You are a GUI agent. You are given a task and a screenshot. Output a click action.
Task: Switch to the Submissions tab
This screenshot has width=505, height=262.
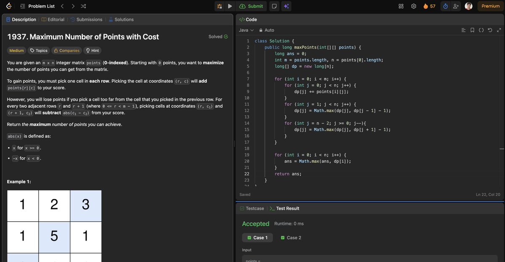click(86, 19)
